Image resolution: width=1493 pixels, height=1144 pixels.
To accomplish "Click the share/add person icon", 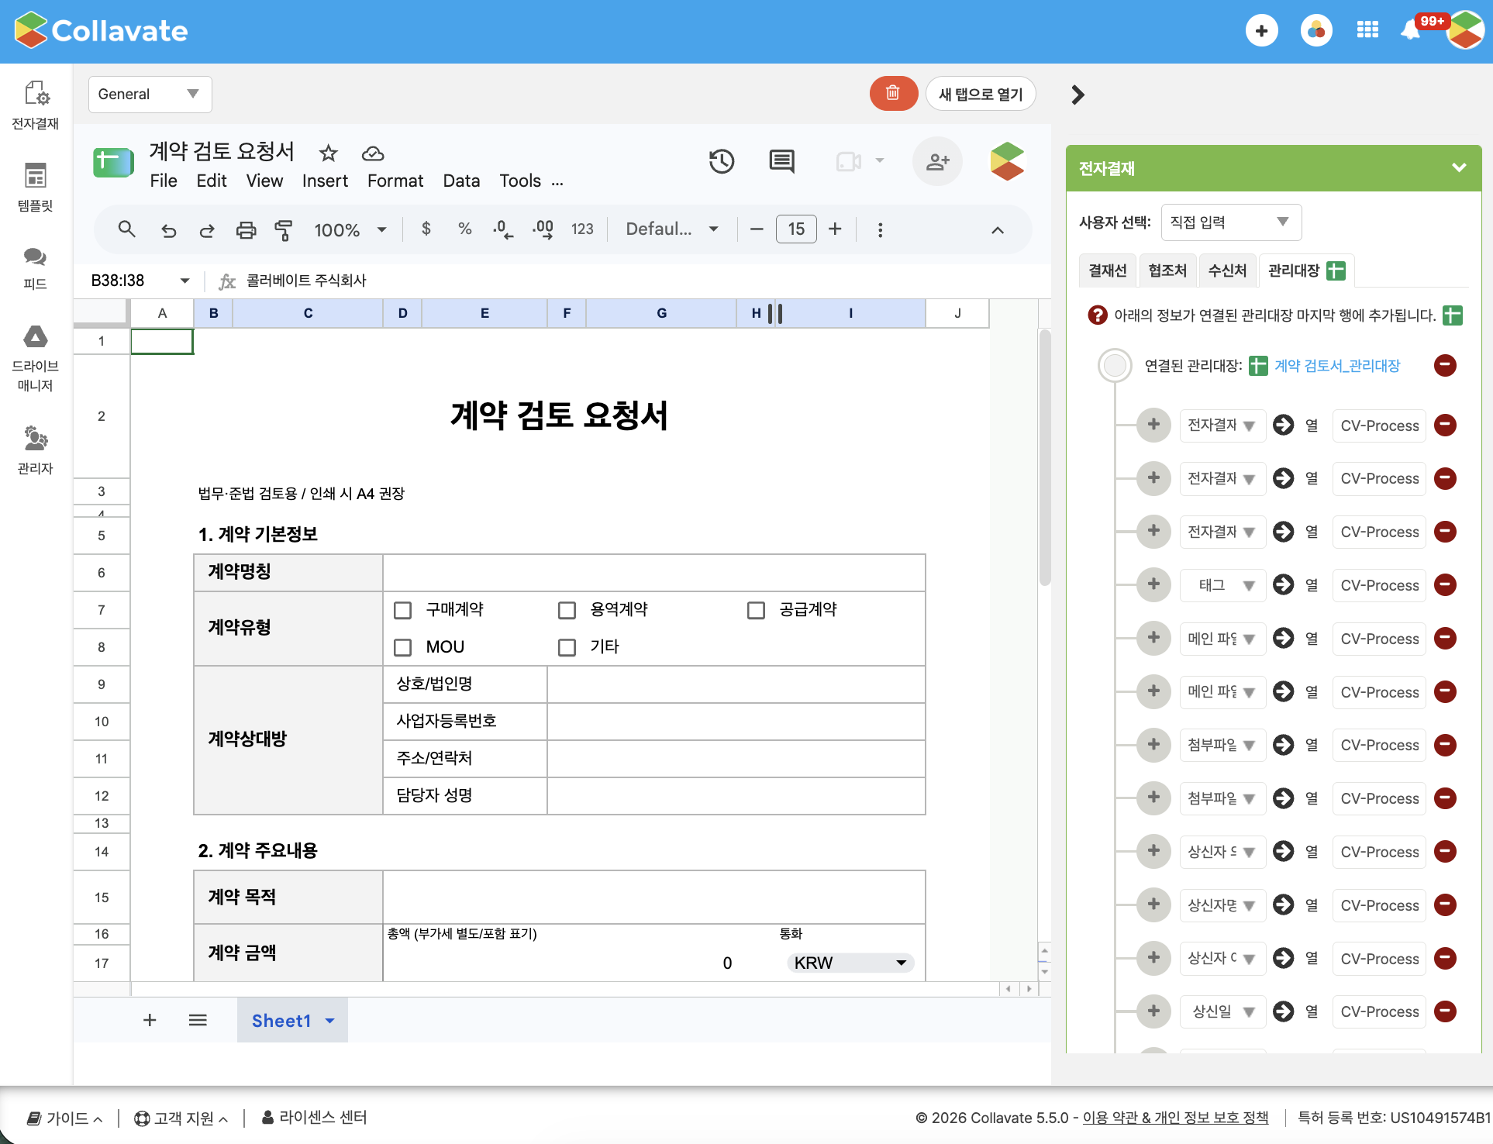I will [x=937, y=161].
